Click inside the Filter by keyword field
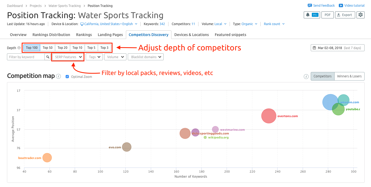The height and width of the screenshot is (187, 371). [x=25, y=57]
